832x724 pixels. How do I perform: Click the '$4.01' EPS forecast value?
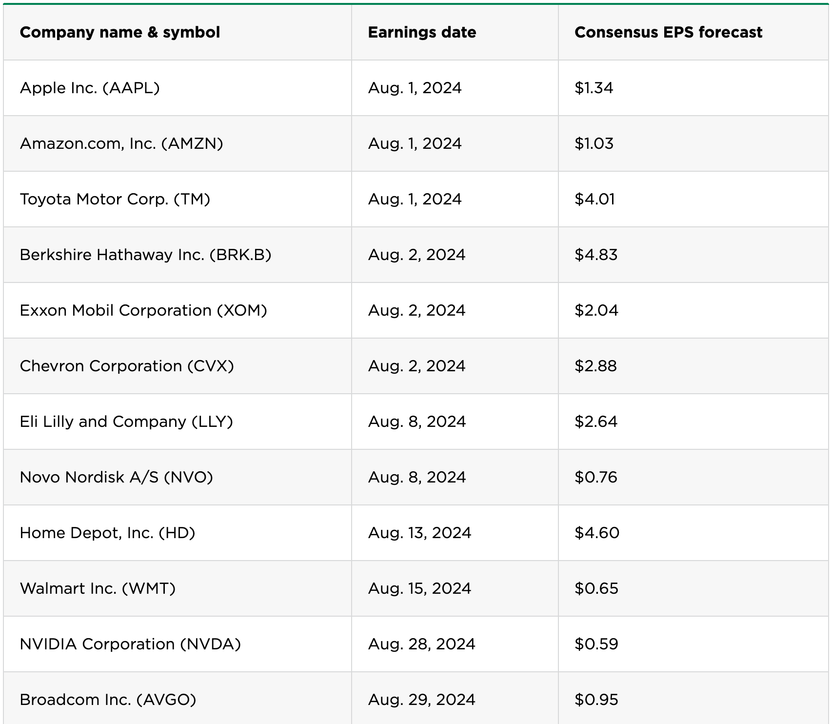[x=595, y=199]
